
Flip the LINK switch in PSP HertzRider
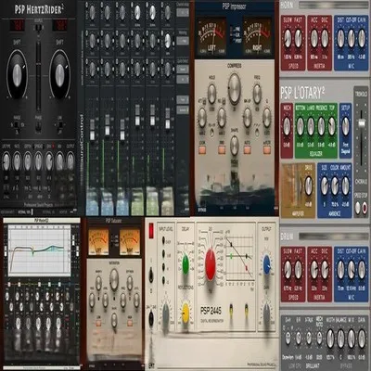(x=59, y=125)
